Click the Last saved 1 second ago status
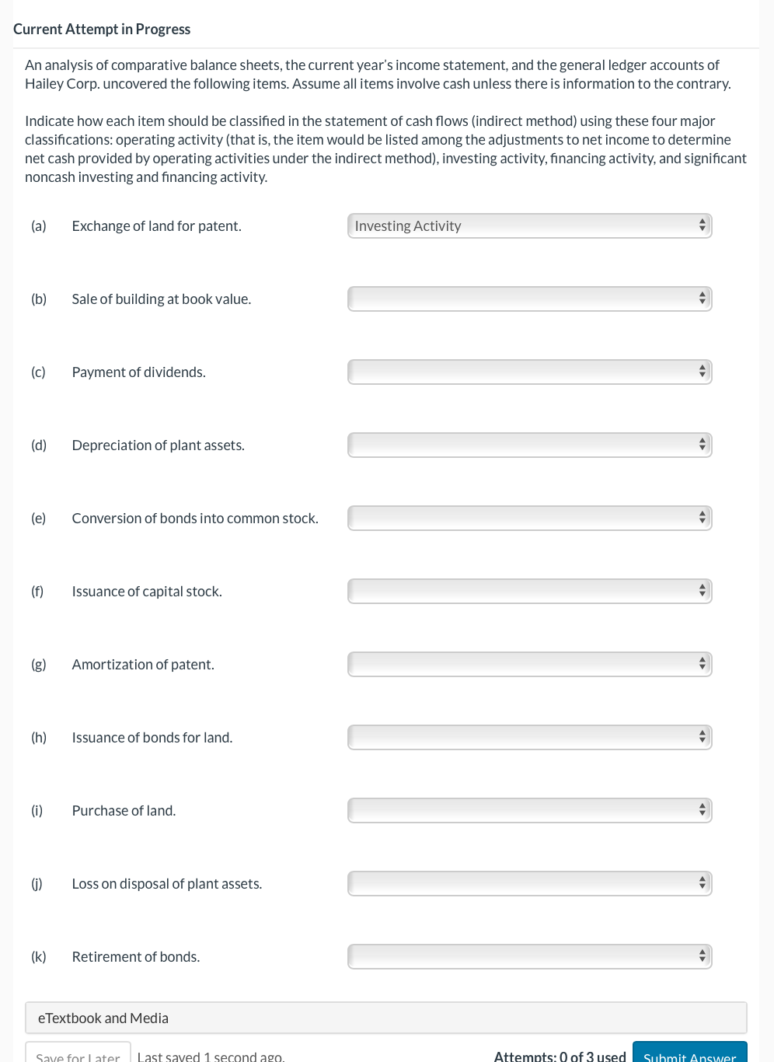 point(211,1055)
